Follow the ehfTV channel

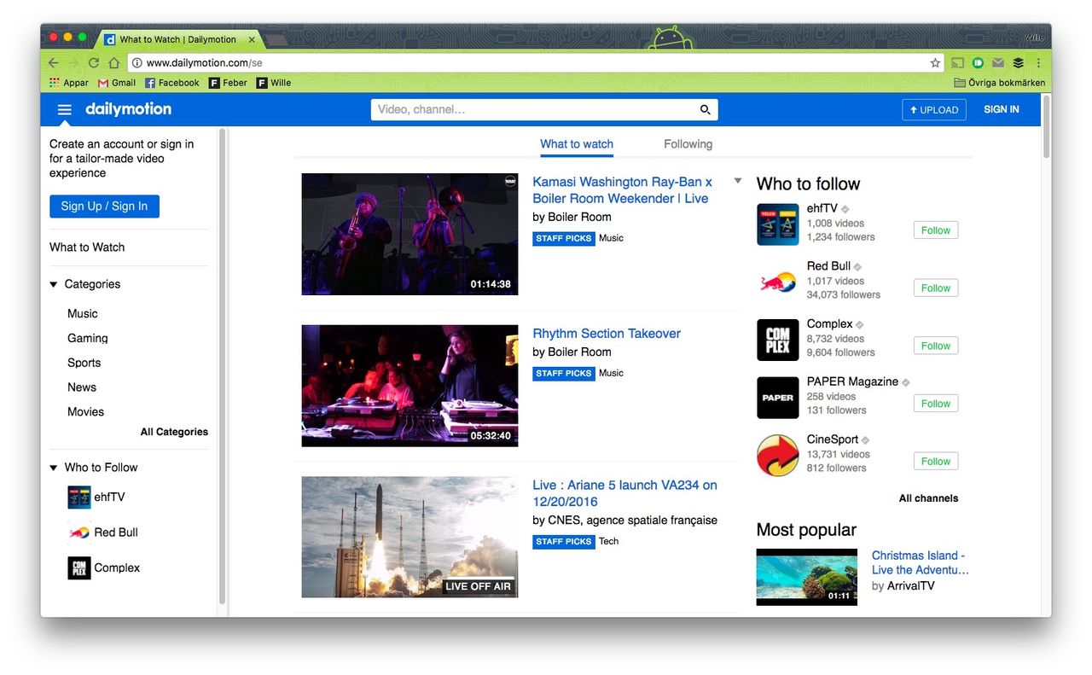click(x=936, y=230)
